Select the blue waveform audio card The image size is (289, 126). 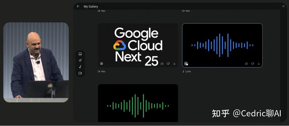coord(222,45)
